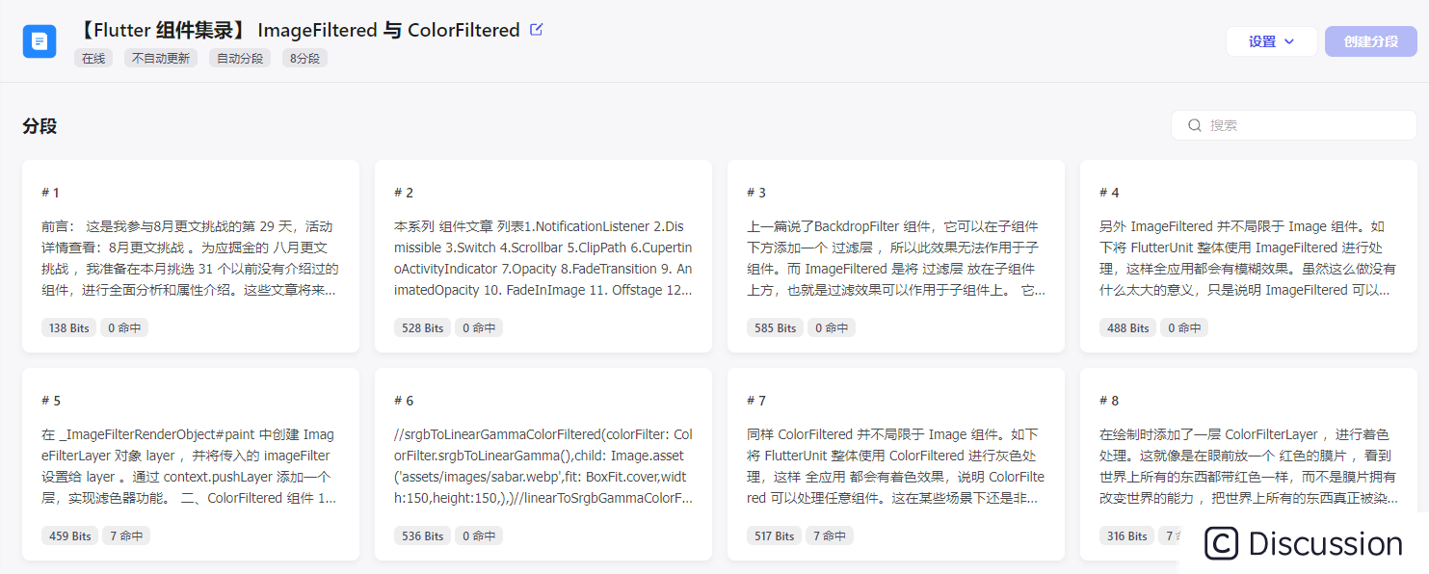The height and width of the screenshot is (574, 1429).
Task: Click 0 命中 badge on segment 1
Action: tap(124, 328)
